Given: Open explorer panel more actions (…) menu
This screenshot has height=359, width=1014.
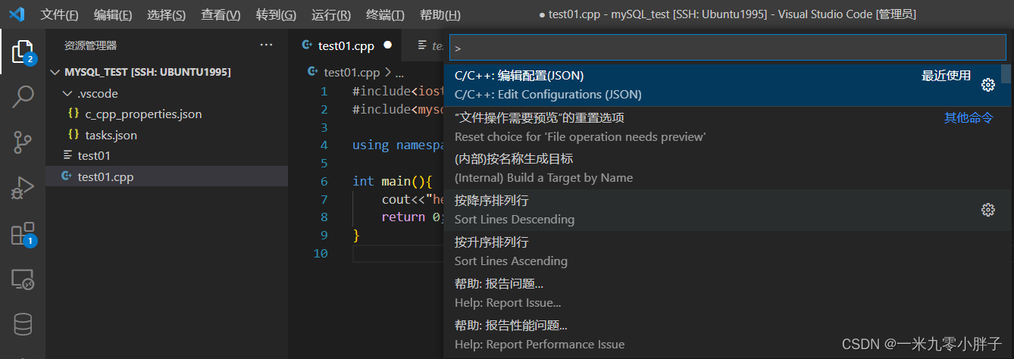Looking at the screenshot, I should tap(266, 45).
